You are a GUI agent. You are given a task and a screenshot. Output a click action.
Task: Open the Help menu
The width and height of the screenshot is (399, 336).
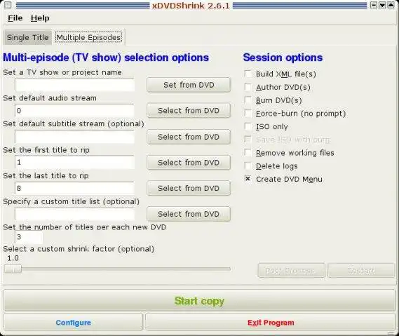coord(40,18)
